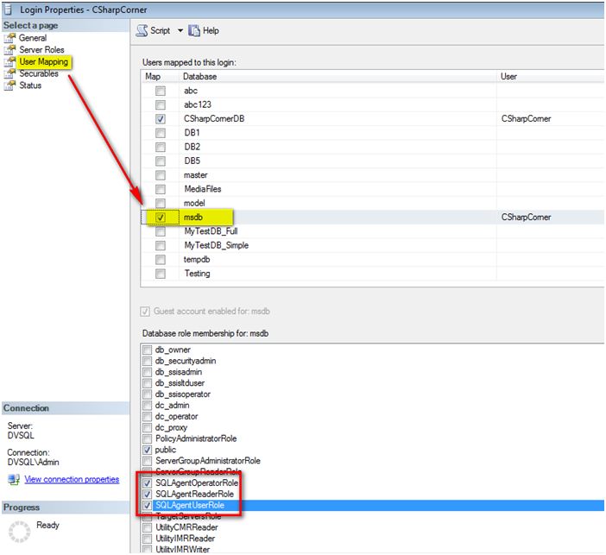Check the Map box for abc123
The image size is (606, 555).
tap(161, 104)
